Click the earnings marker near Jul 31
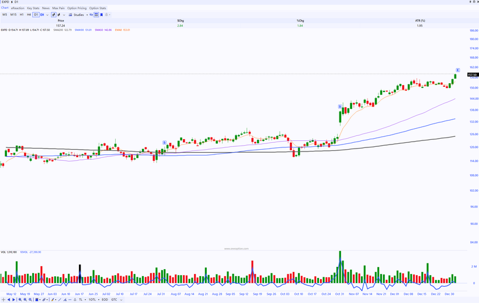 (164, 142)
